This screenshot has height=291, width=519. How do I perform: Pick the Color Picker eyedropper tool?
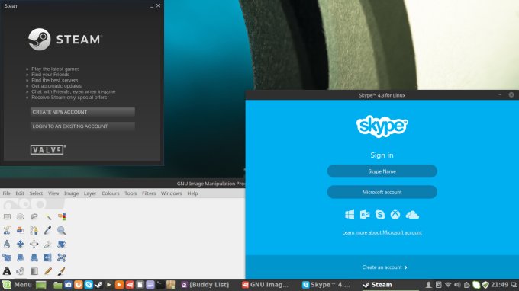click(x=47, y=230)
